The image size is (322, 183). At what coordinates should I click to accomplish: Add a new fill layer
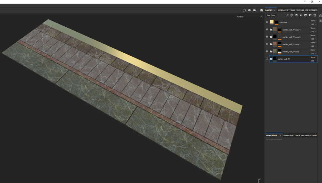(x=301, y=15)
